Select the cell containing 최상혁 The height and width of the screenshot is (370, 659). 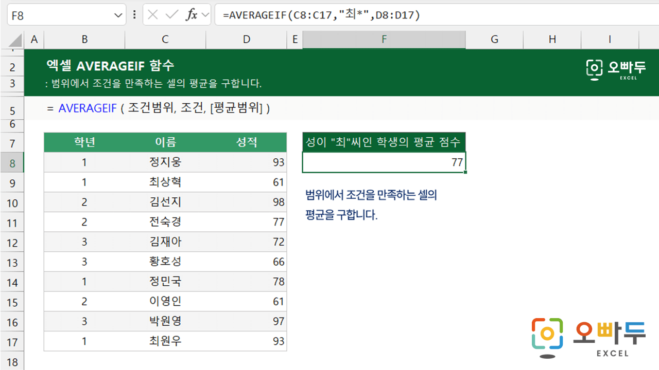point(165,182)
